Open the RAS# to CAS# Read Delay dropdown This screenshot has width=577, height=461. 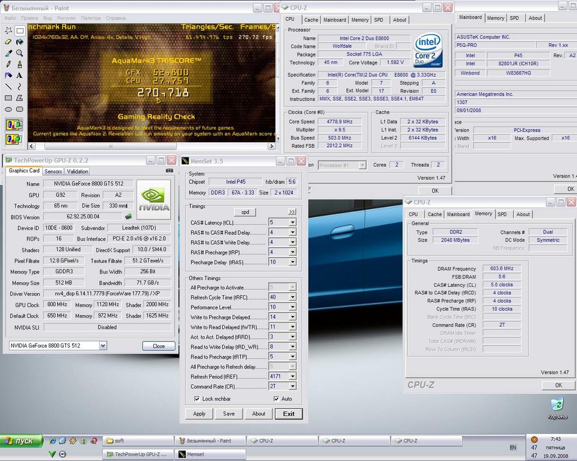[293, 232]
